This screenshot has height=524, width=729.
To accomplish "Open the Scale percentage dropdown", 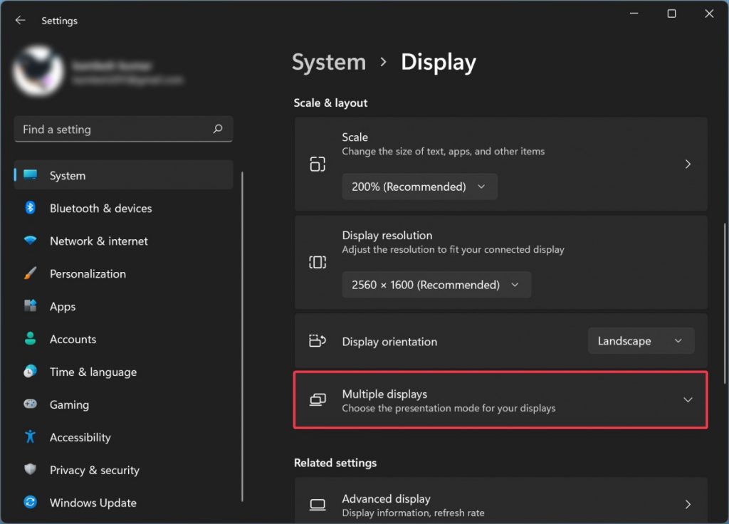I will [x=419, y=187].
